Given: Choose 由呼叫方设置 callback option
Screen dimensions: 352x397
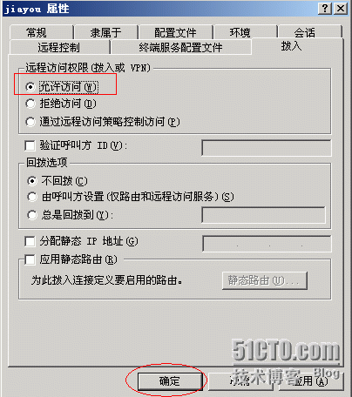Looking at the screenshot, I should [x=32, y=197].
